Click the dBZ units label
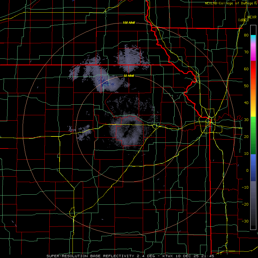This screenshot has height=258, width=258. pyautogui.click(x=243, y=20)
